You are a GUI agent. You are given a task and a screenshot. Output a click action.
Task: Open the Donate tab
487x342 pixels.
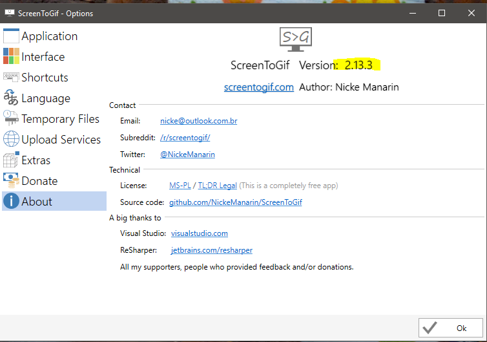[x=54, y=180]
